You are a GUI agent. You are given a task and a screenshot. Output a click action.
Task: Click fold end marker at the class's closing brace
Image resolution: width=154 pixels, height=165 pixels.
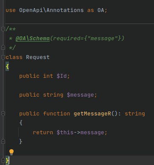(3, 160)
